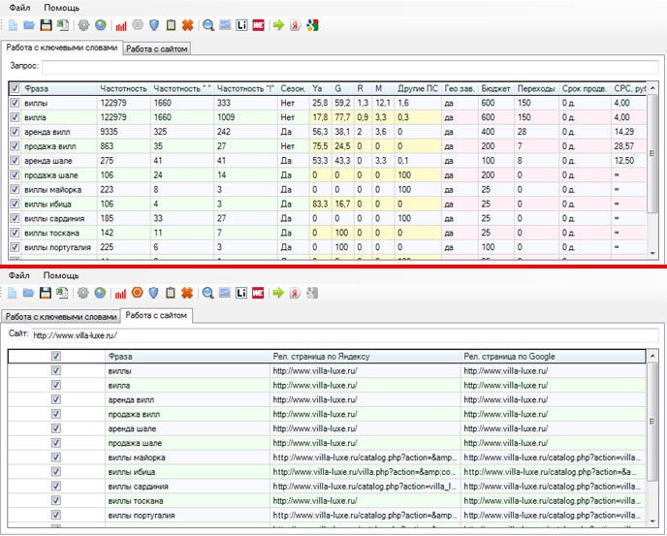Click the orange stop icon in lower toolbar

click(138, 293)
